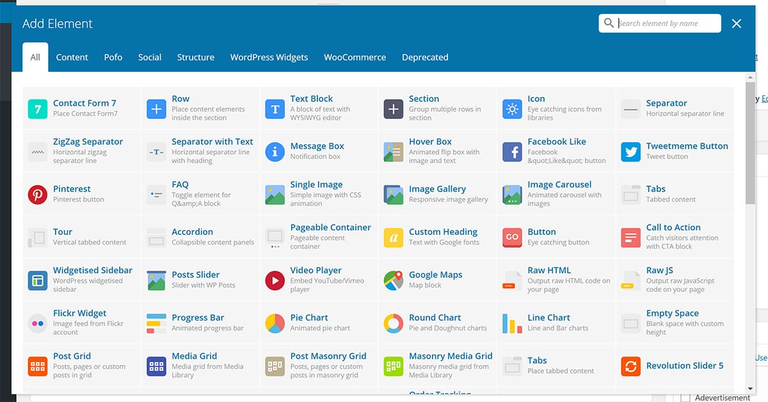Close the Add Element dialog
The image size is (768, 402).
point(736,23)
